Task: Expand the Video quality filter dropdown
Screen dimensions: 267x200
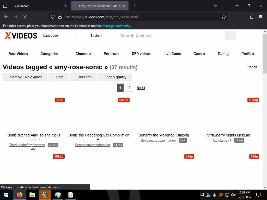Action: 115,77
